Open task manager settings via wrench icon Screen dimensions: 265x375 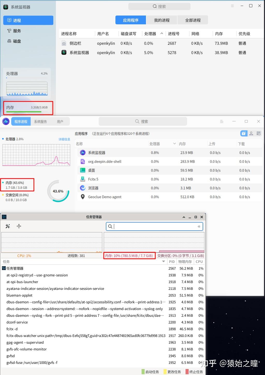click(8, 226)
